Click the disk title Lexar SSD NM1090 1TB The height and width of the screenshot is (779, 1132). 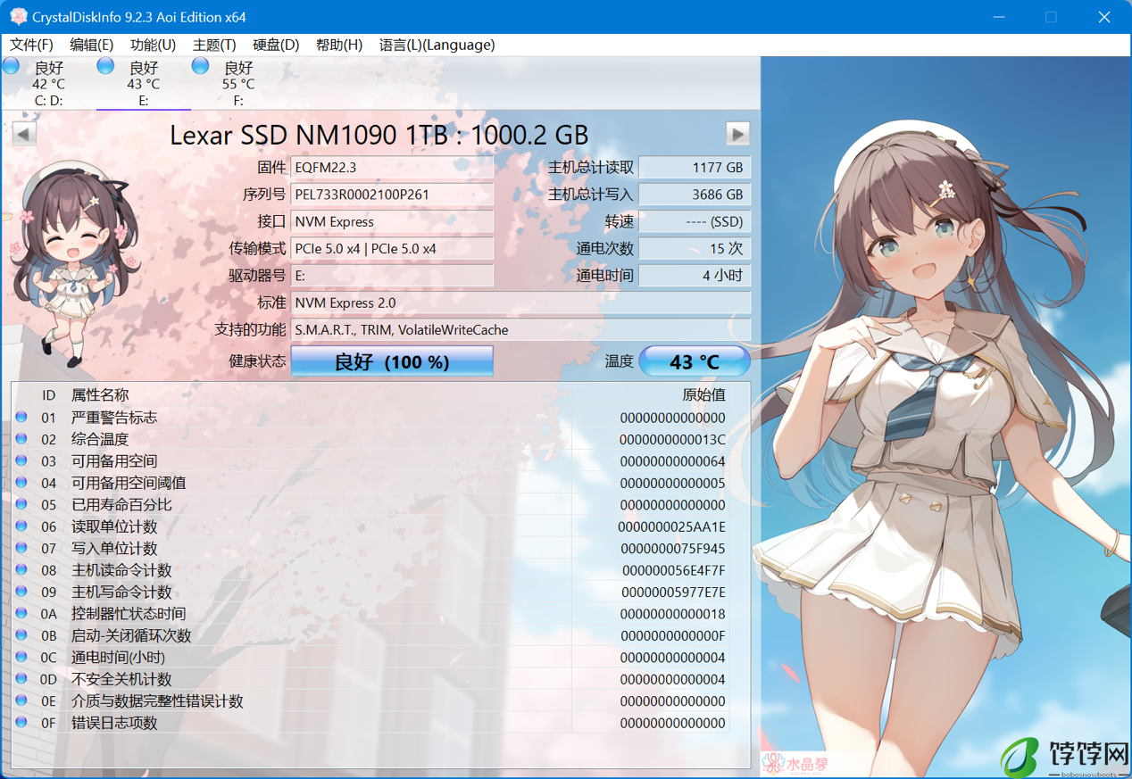pyautogui.click(x=379, y=135)
